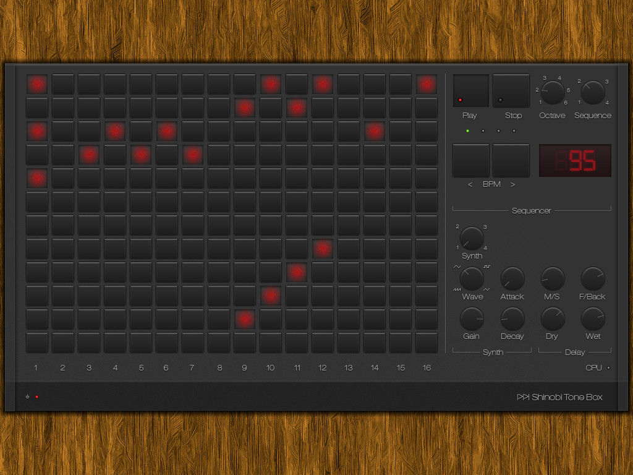Turn off lit pad in row 3, step 6
633x475 pixels.
pos(167,131)
